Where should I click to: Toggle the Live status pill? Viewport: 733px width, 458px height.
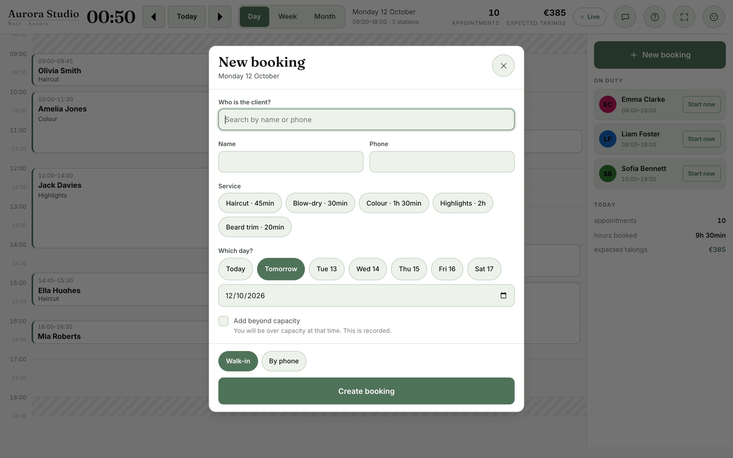click(x=590, y=17)
